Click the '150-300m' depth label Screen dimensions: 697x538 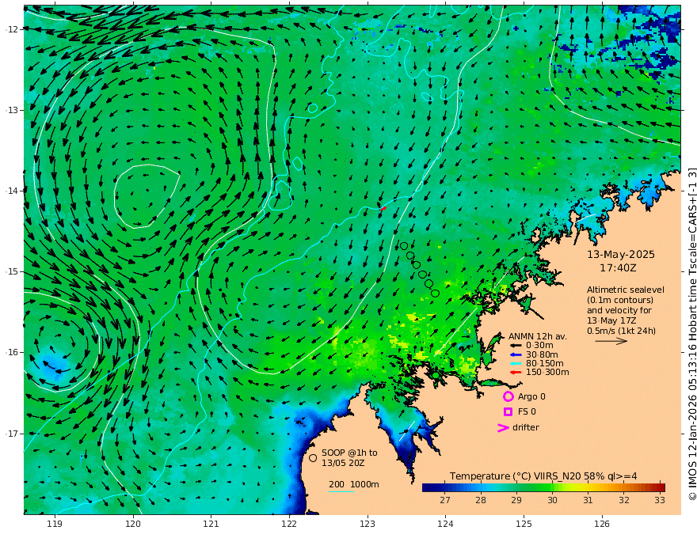coord(547,372)
